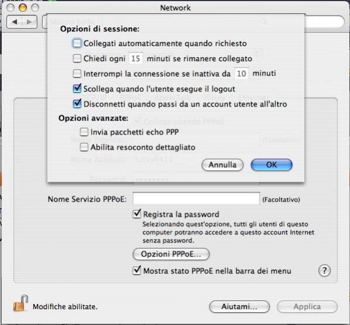The image size is (350, 325).
Task: Go back with the left arrow button
Action: tap(15, 22)
